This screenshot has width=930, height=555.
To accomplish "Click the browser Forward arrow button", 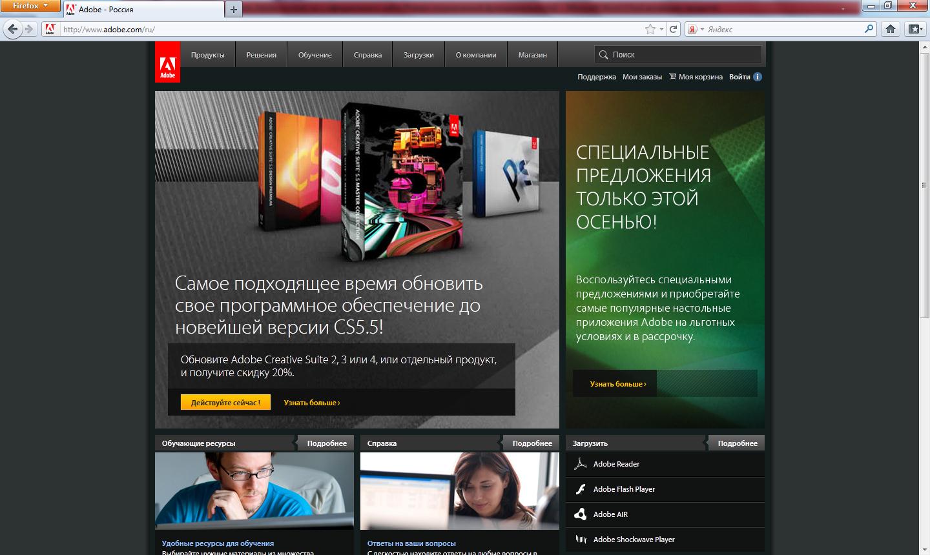I will coord(29,29).
